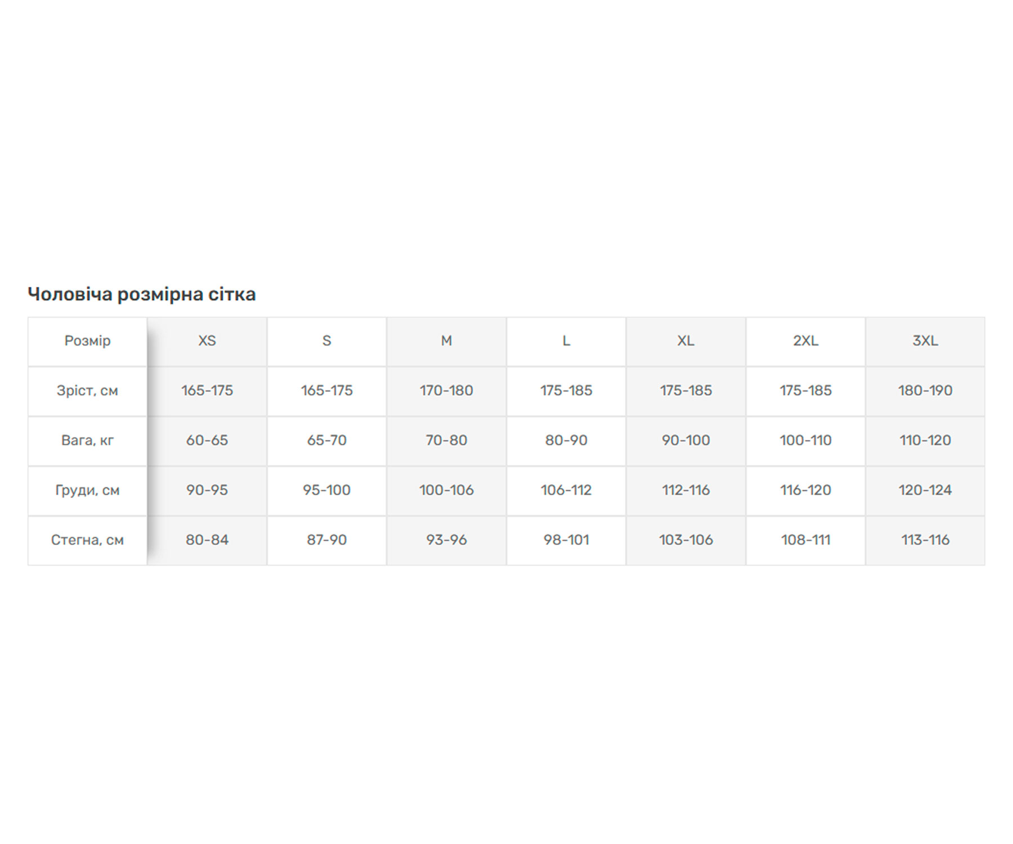The width and height of the screenshot is (1013, 844).
Task: Select the 80-90 weight cell
Action: 566,441
